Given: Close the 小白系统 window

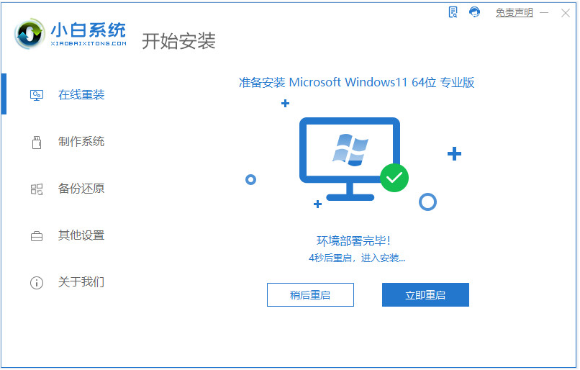Looking at the screenshot, I should (x=565, y=13).
